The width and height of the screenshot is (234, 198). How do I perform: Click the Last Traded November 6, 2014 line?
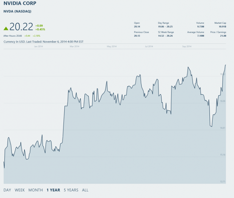43,42
